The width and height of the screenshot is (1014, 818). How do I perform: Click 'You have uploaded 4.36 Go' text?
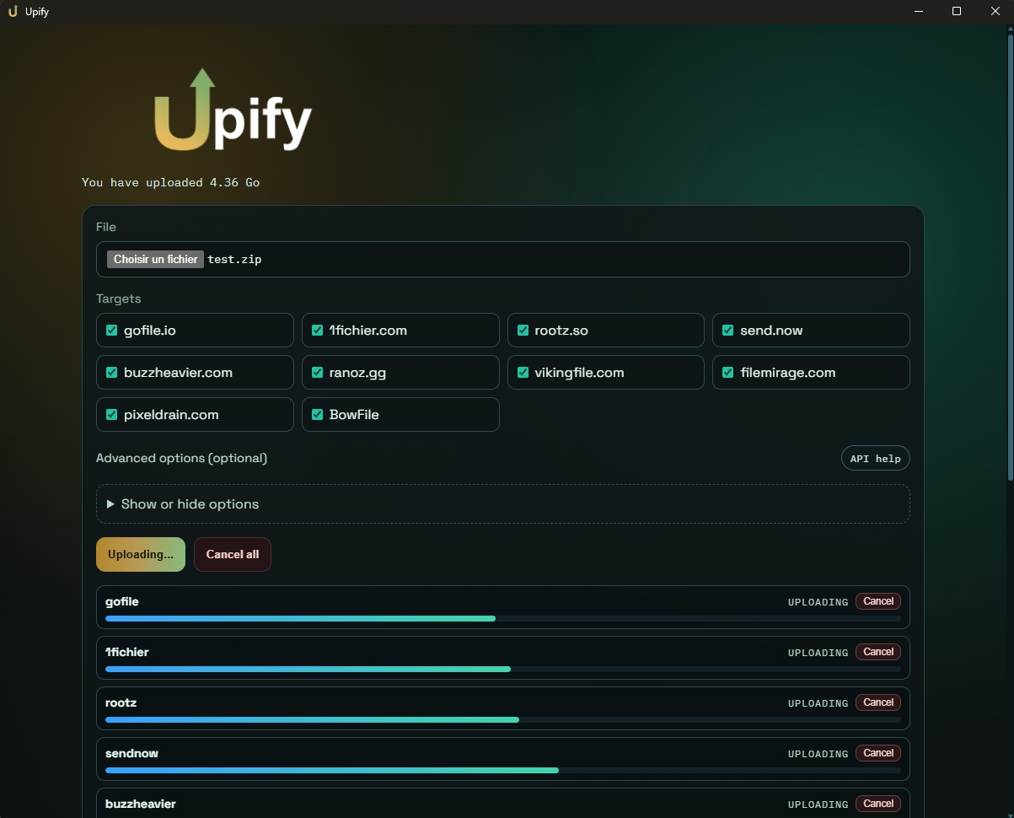click(170, 183)
